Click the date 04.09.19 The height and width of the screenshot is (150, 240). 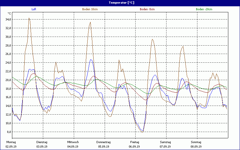(73, 147)
